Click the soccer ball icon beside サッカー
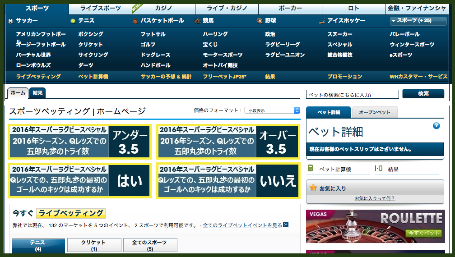The height and width of the screenshot is (257, 455). tap(11, 21)
